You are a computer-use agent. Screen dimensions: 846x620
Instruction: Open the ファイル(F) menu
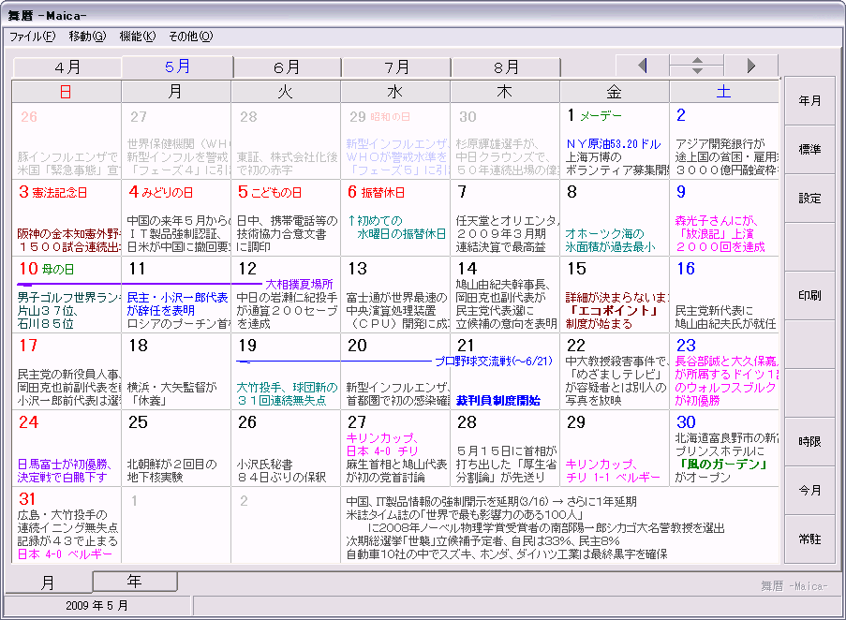tap(32, 37)
